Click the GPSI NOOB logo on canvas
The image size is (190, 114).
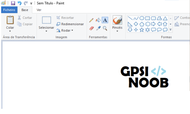144,77
